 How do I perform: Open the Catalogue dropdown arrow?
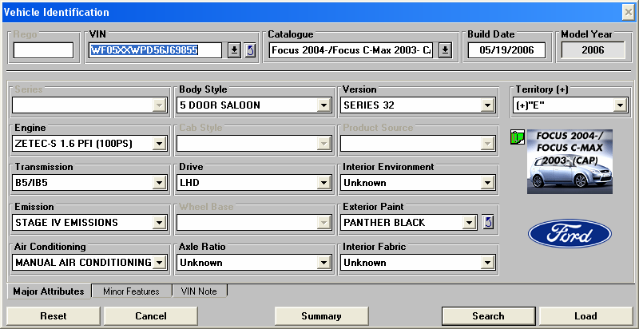446,50
